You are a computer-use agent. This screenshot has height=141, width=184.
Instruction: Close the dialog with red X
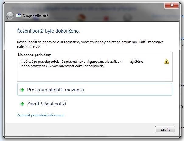[x=172, y=5]
